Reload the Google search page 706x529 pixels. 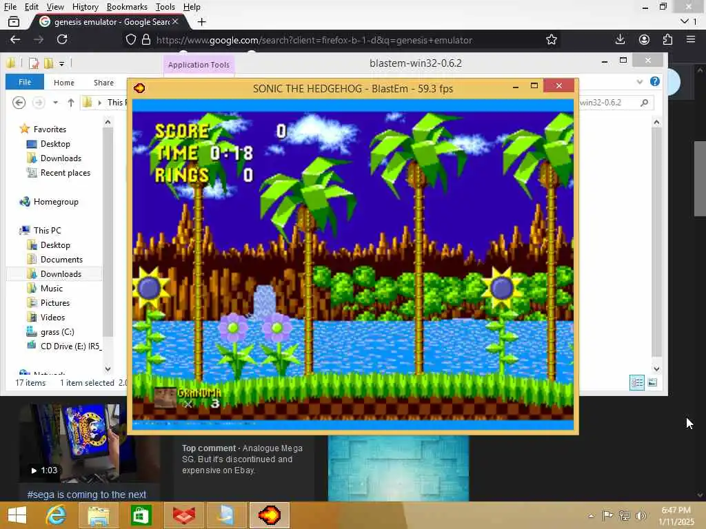[x=62, y=39]
